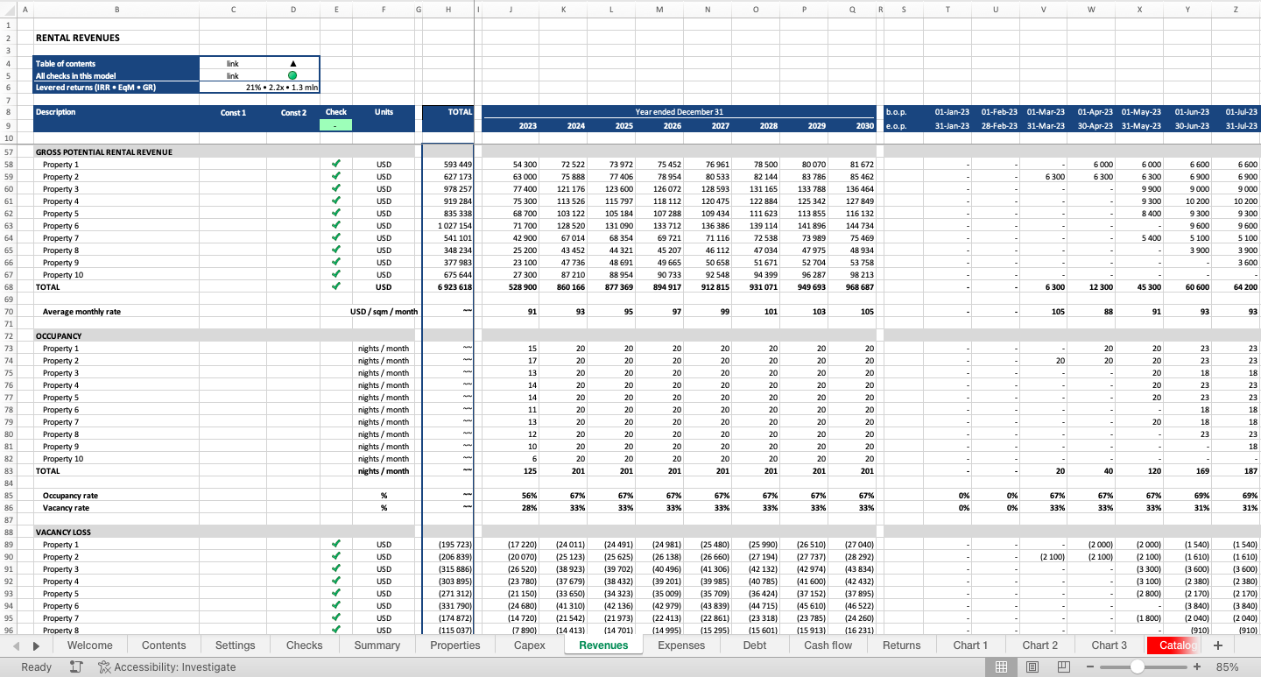This screenshot has width=1261, height=677.
Task: Select column B header
Action: [x=116, y=10]
